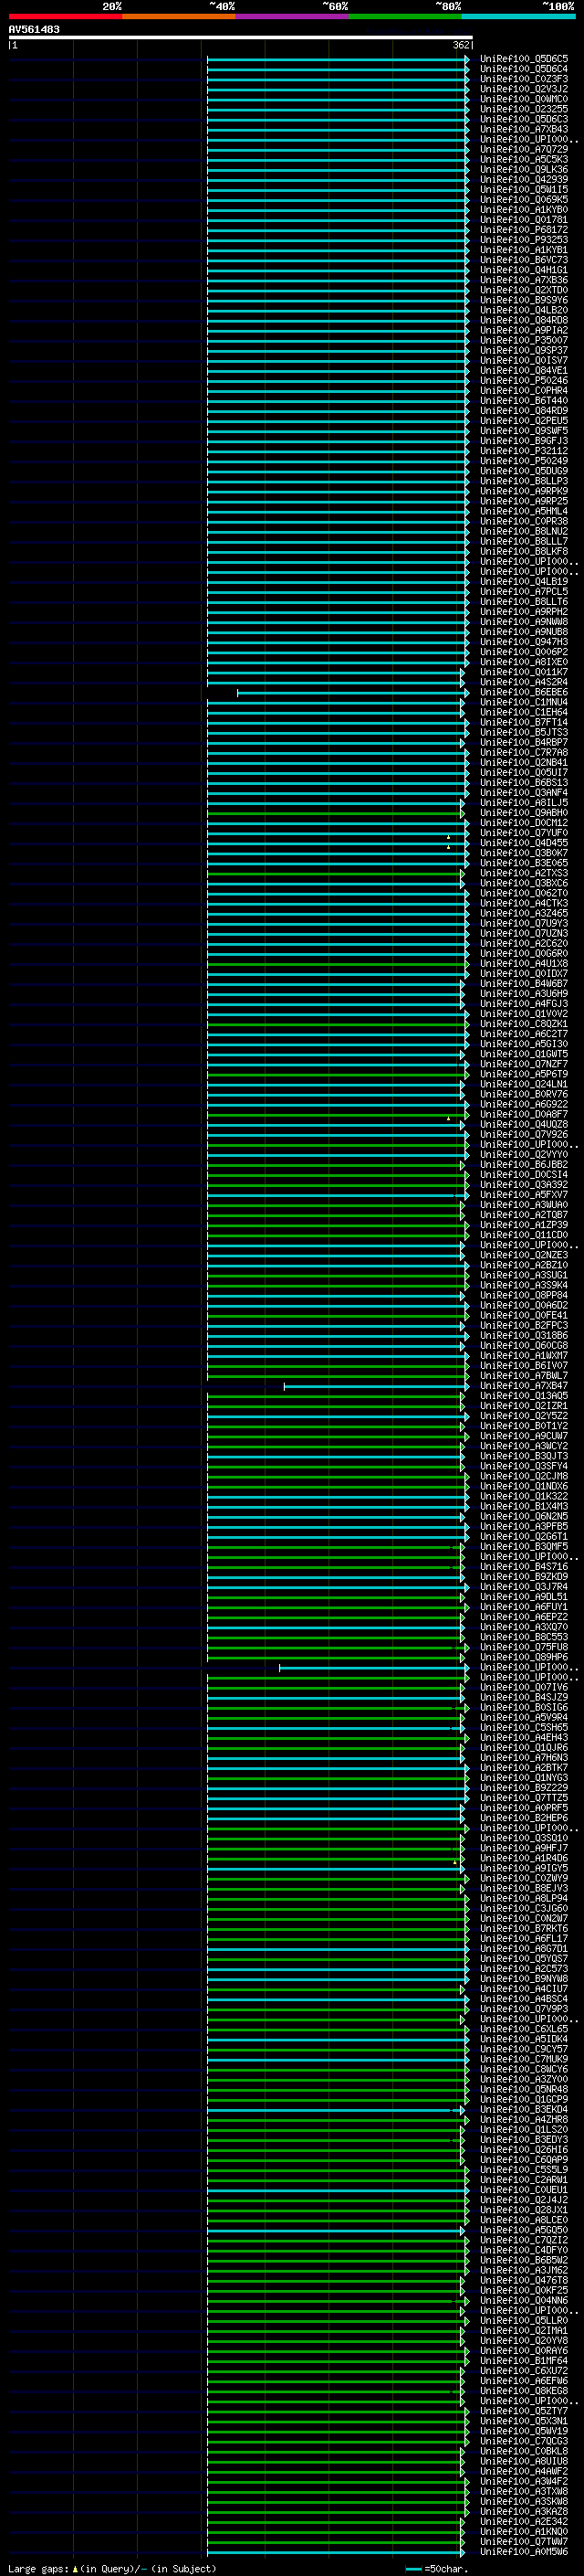Select subject label UniRef100_Q42939
This screenshot has height=2576, width=584.
(x=524, y=179)
